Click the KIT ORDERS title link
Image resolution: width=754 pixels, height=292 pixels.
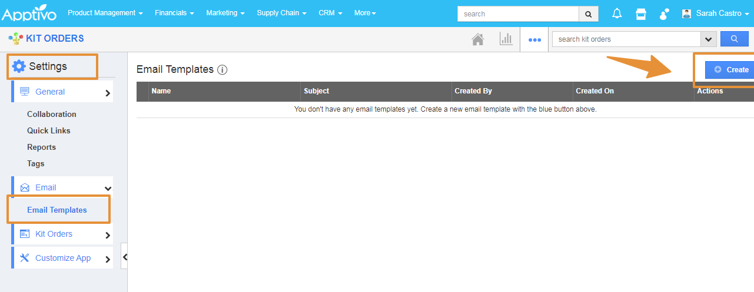(x=55, y=39)
